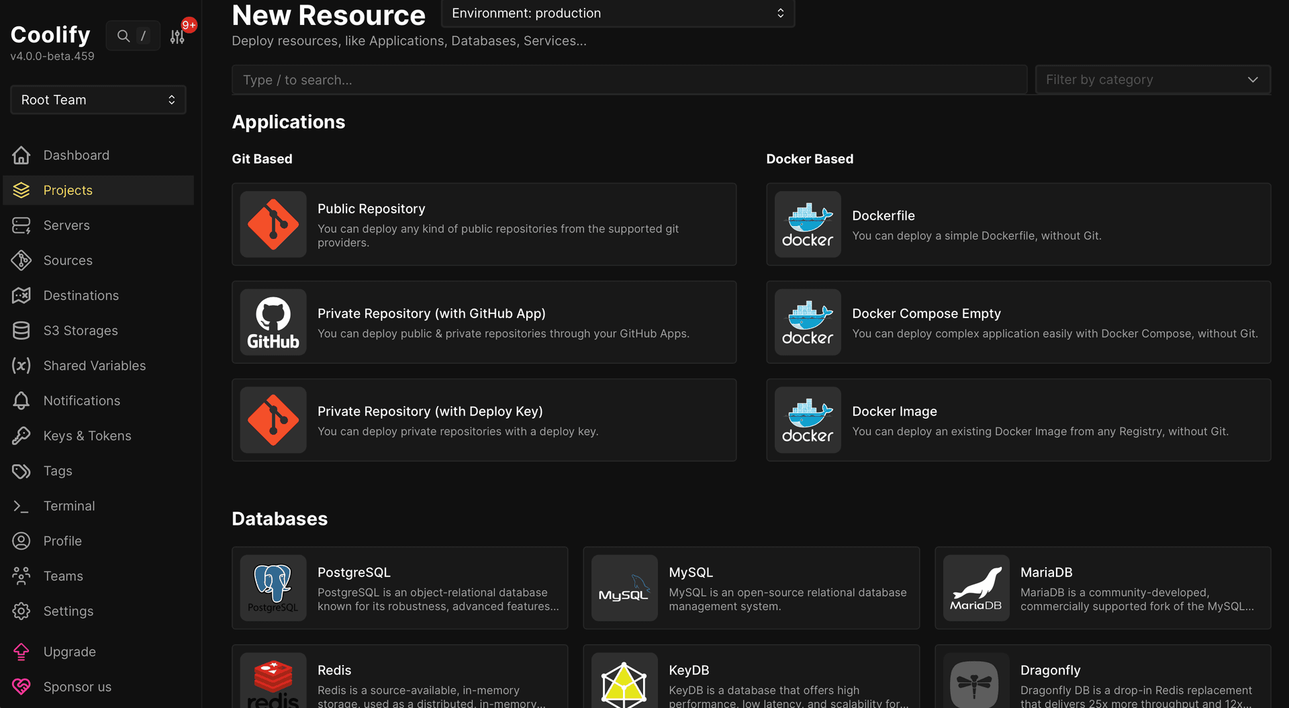
Task: Click the Servers rack icon
Action: pyautogui.click(x=21, y=225)
